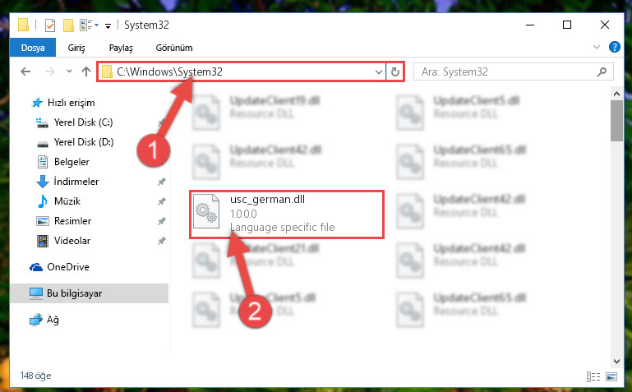Click the Properties checkmark icon in quick access toolbar

tap(50, 25)
